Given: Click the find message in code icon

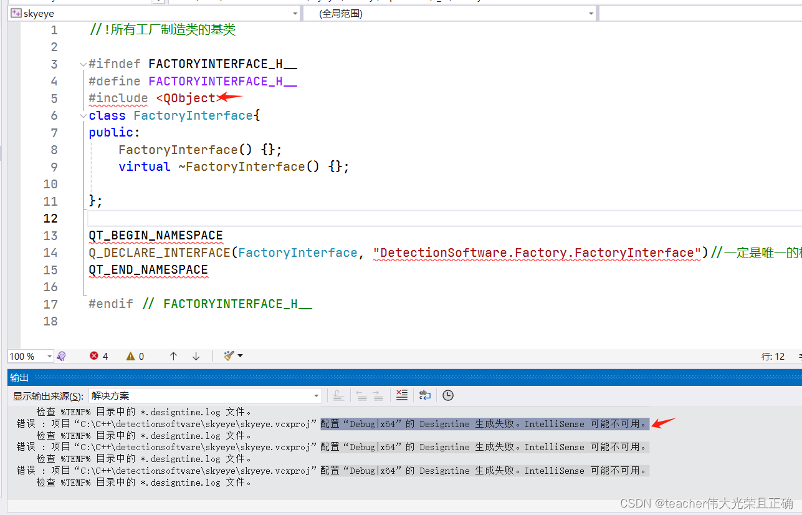Looking at the screenshot, I should pos(338,395).
